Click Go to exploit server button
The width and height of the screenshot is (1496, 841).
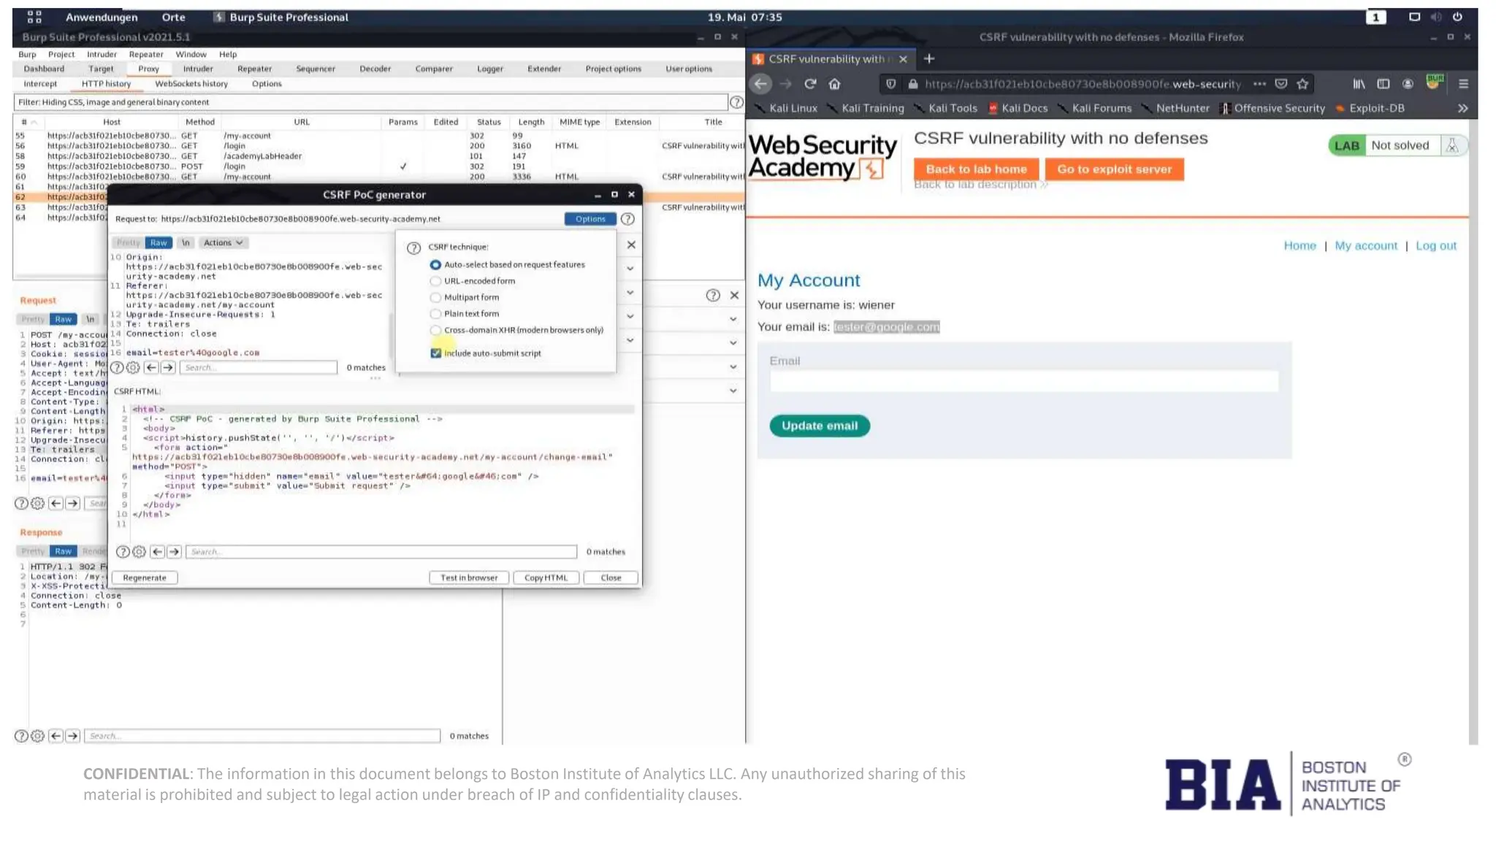tap(1114, 169)
